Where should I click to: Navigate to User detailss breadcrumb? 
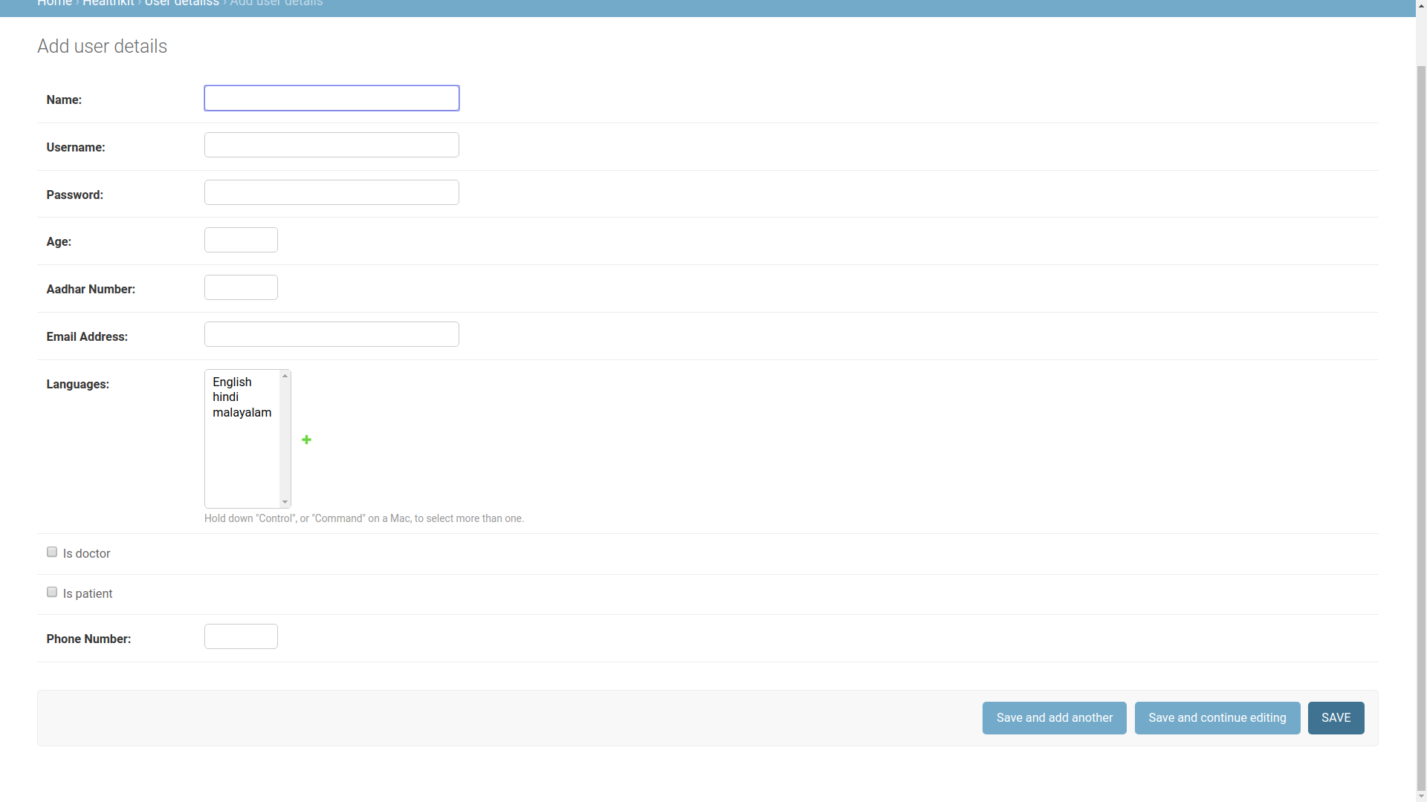coord(181,4)
